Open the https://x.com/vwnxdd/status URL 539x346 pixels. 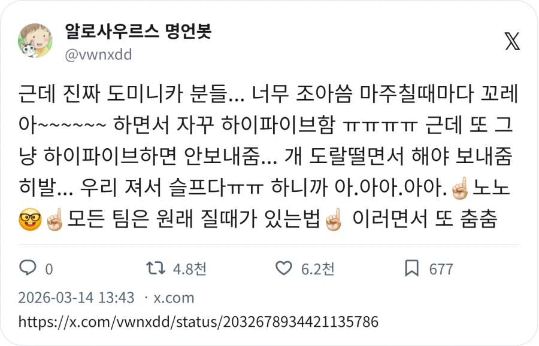coord(198,322)
